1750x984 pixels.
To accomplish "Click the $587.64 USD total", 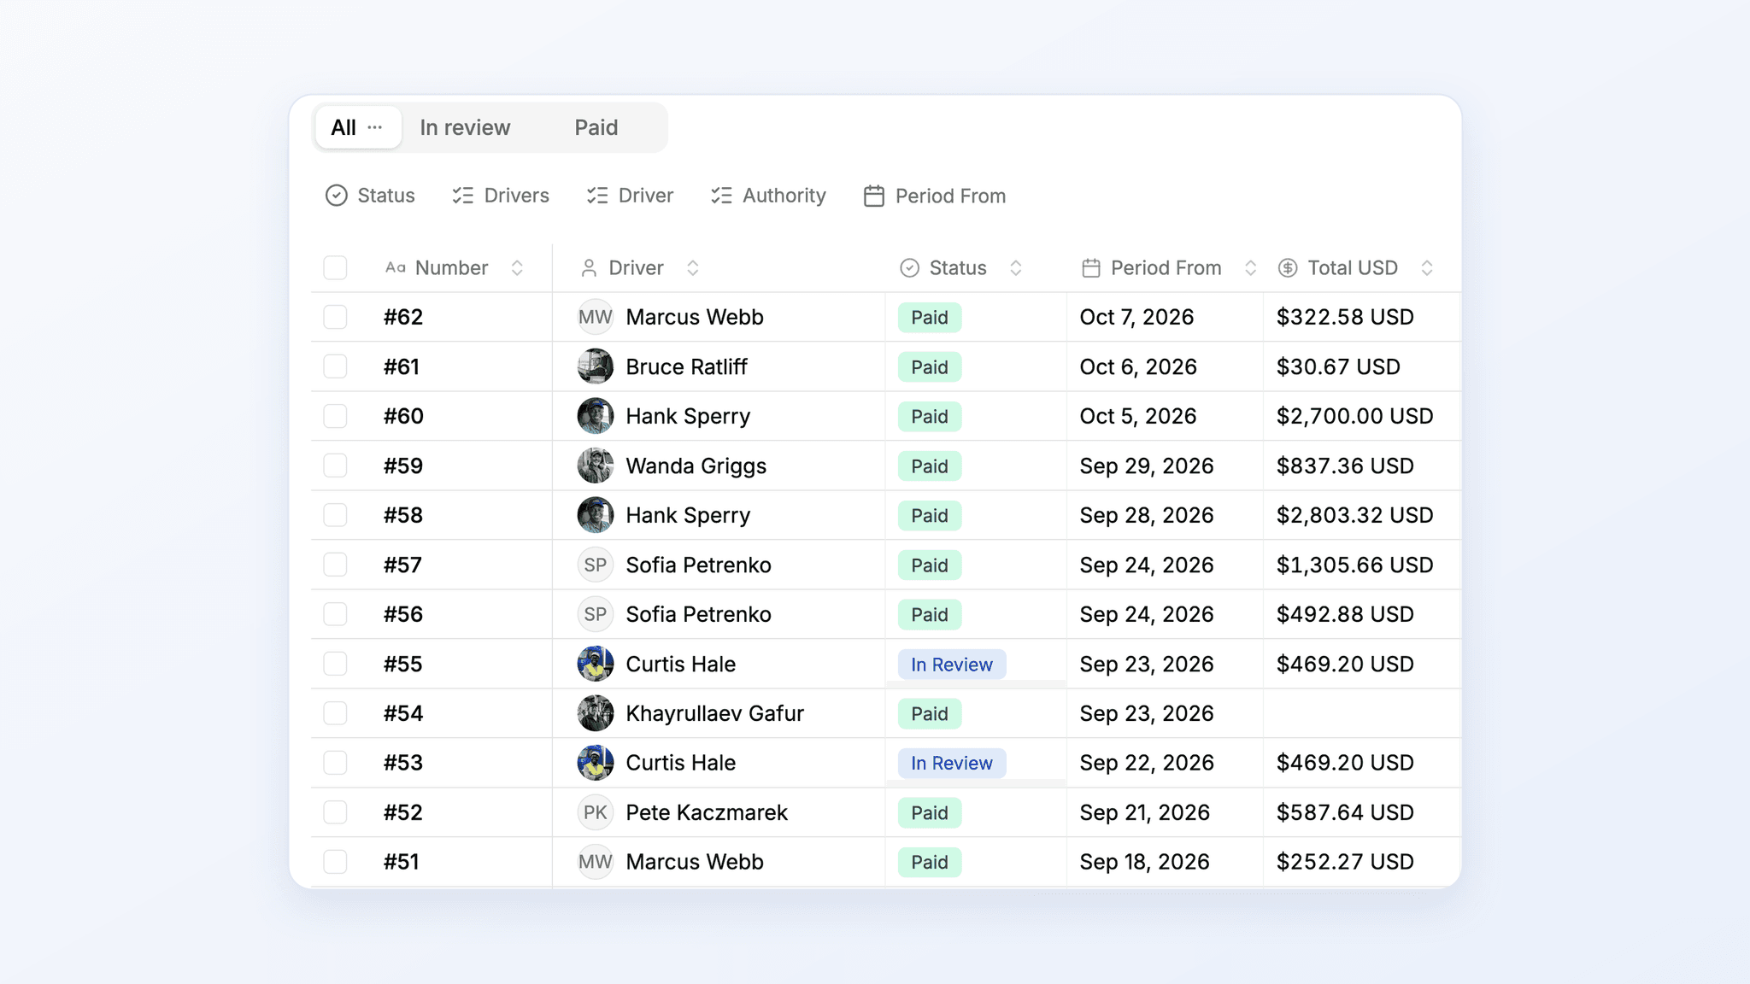I will pyautogui.click(x=1345, y=812).
